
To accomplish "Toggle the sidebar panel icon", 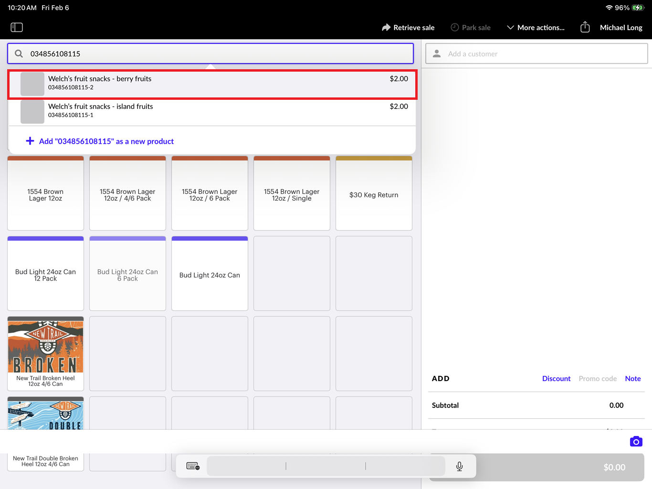I will point(17,27).
